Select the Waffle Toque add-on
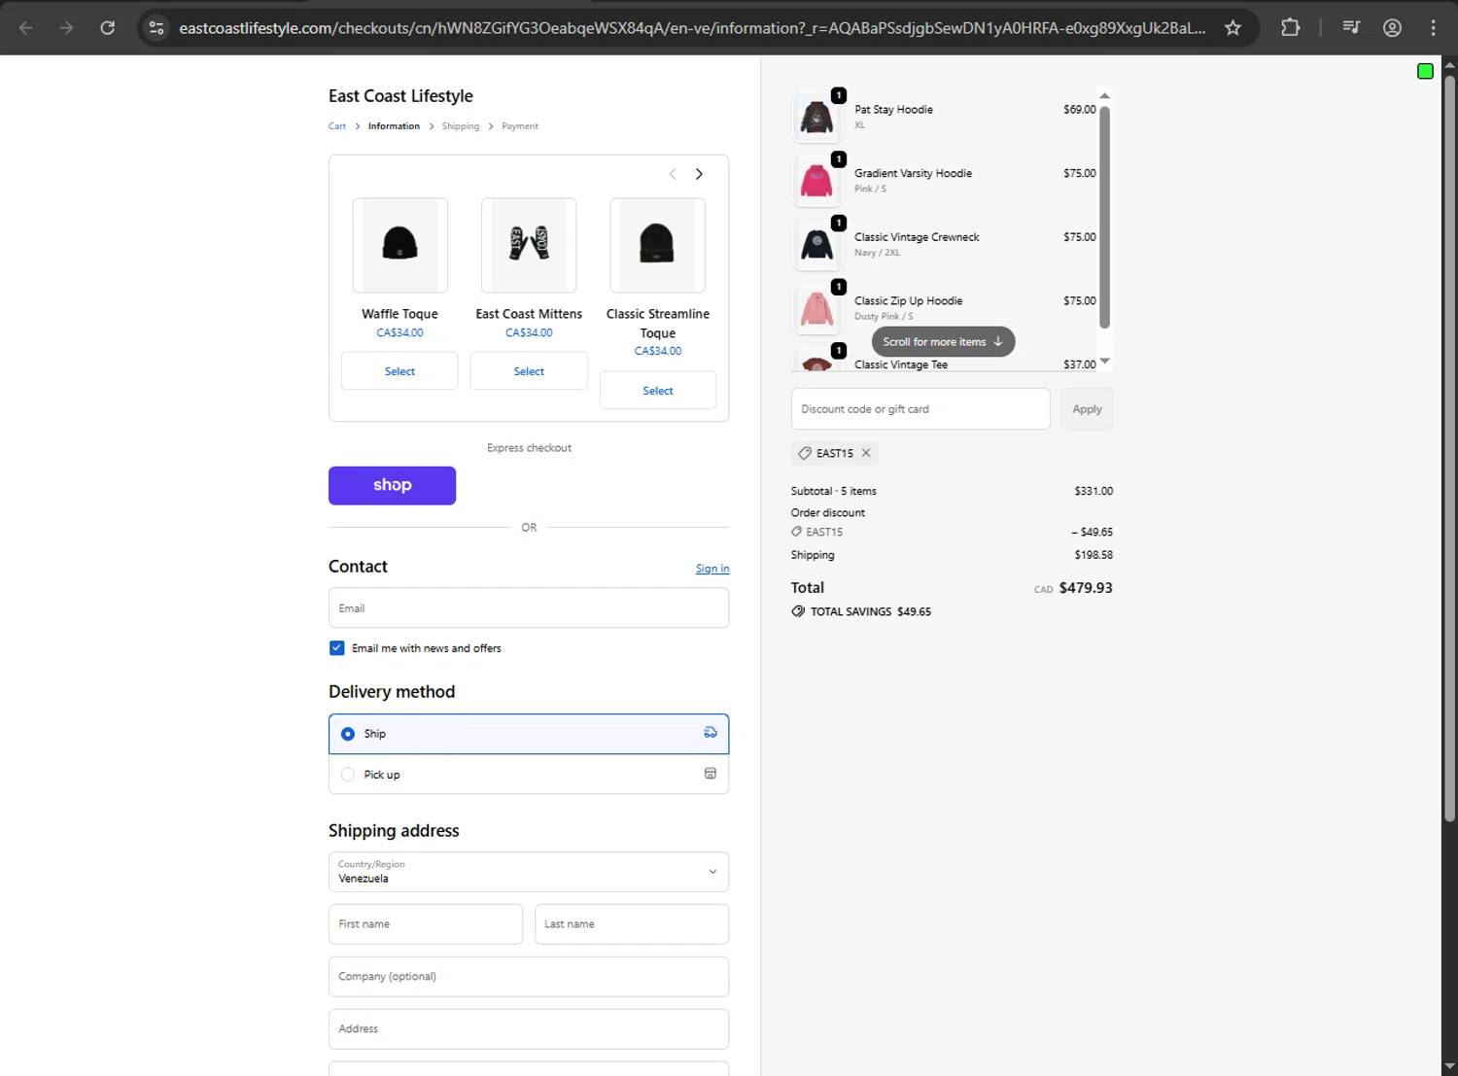Screen dimensions: 1458x1076 399,371
